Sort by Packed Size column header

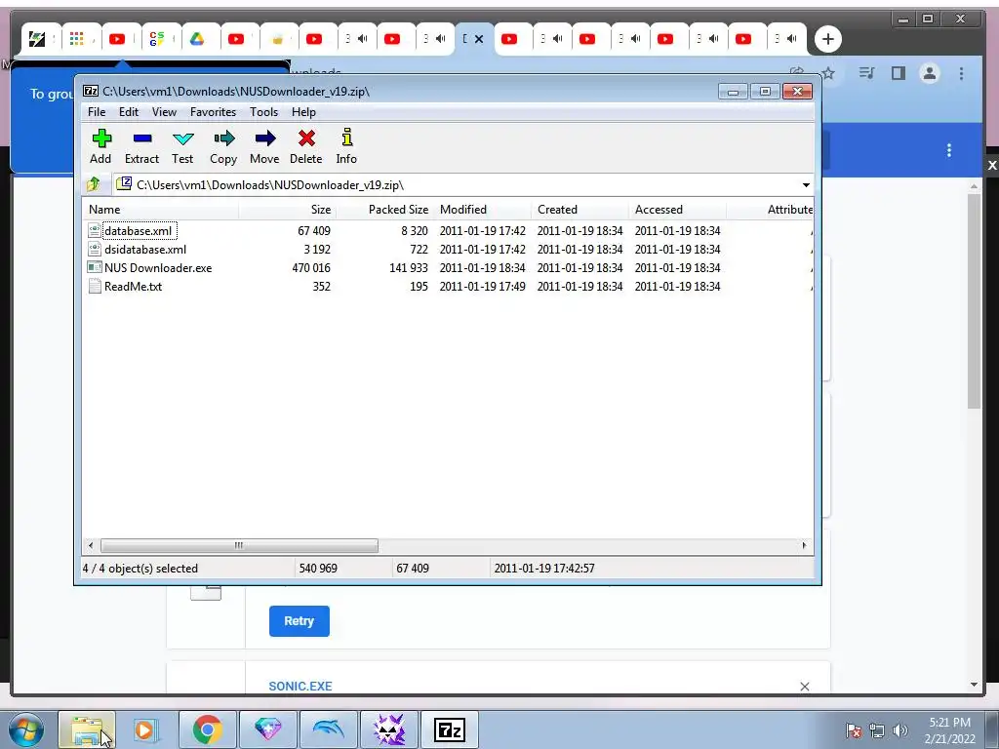click(x=384, y=210)
